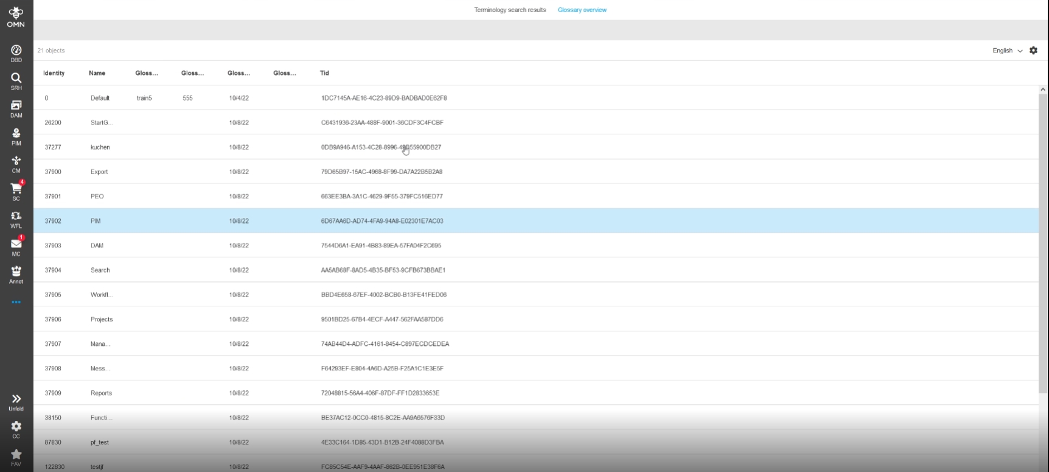This screenshot has width=1049, height=472.
Task: Open the DBD dashboard module
Action: point(16,54)
